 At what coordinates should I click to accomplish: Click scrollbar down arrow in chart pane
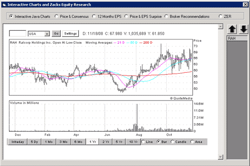point(220,157)
